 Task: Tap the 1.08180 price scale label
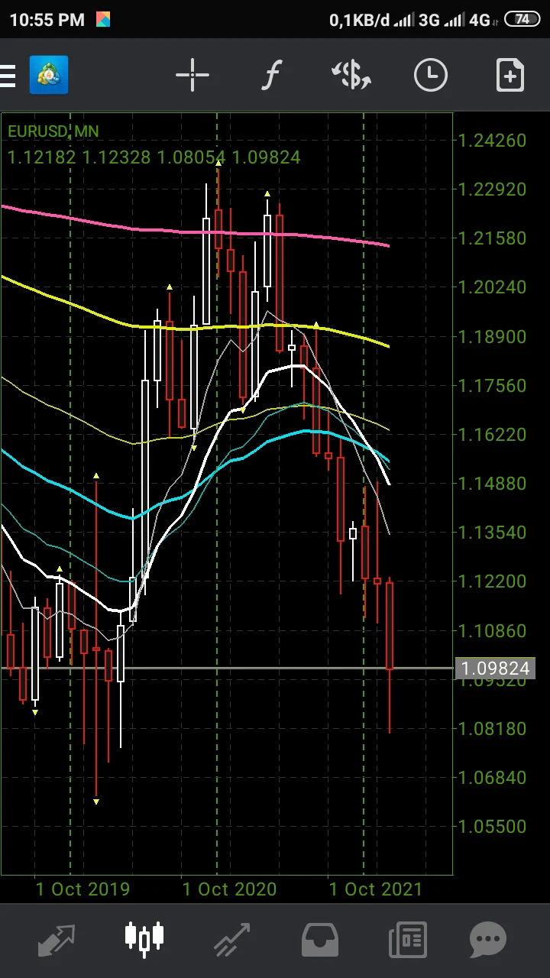pos(493,729)
